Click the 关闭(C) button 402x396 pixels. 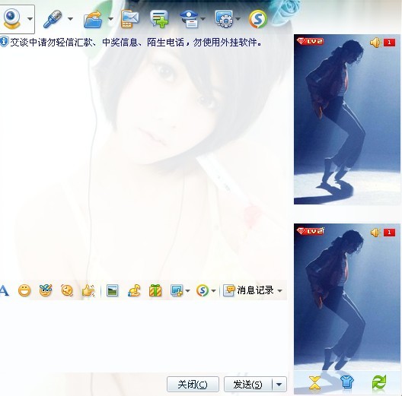coord(193,385)
